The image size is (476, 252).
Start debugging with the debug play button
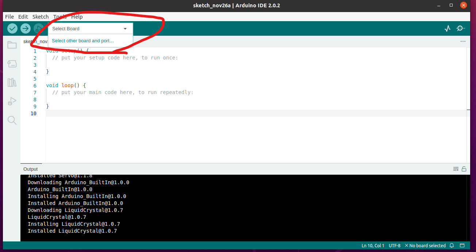click(x=38, y=28)
